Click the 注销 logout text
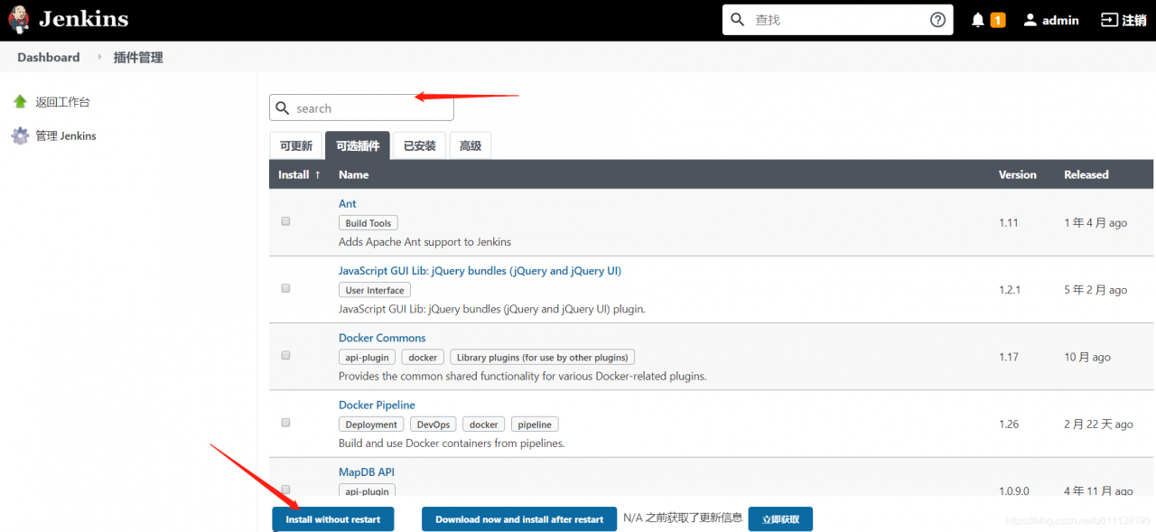 [x=1134, y=20]
